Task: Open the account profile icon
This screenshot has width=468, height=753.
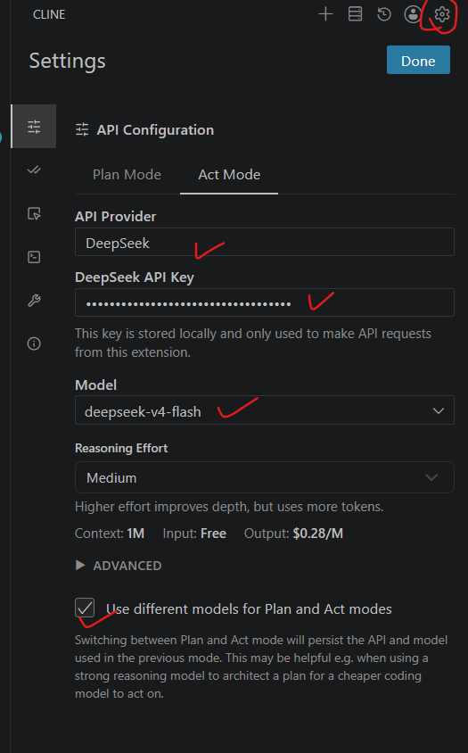Action: pyautogui.click(x=413, y=14)
